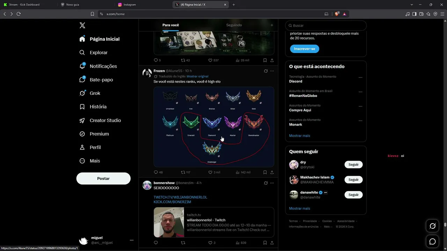This screenshot has height=251, width=447.
Task: Open the #RenanNaGlobo trending topic
Action: 303,96
